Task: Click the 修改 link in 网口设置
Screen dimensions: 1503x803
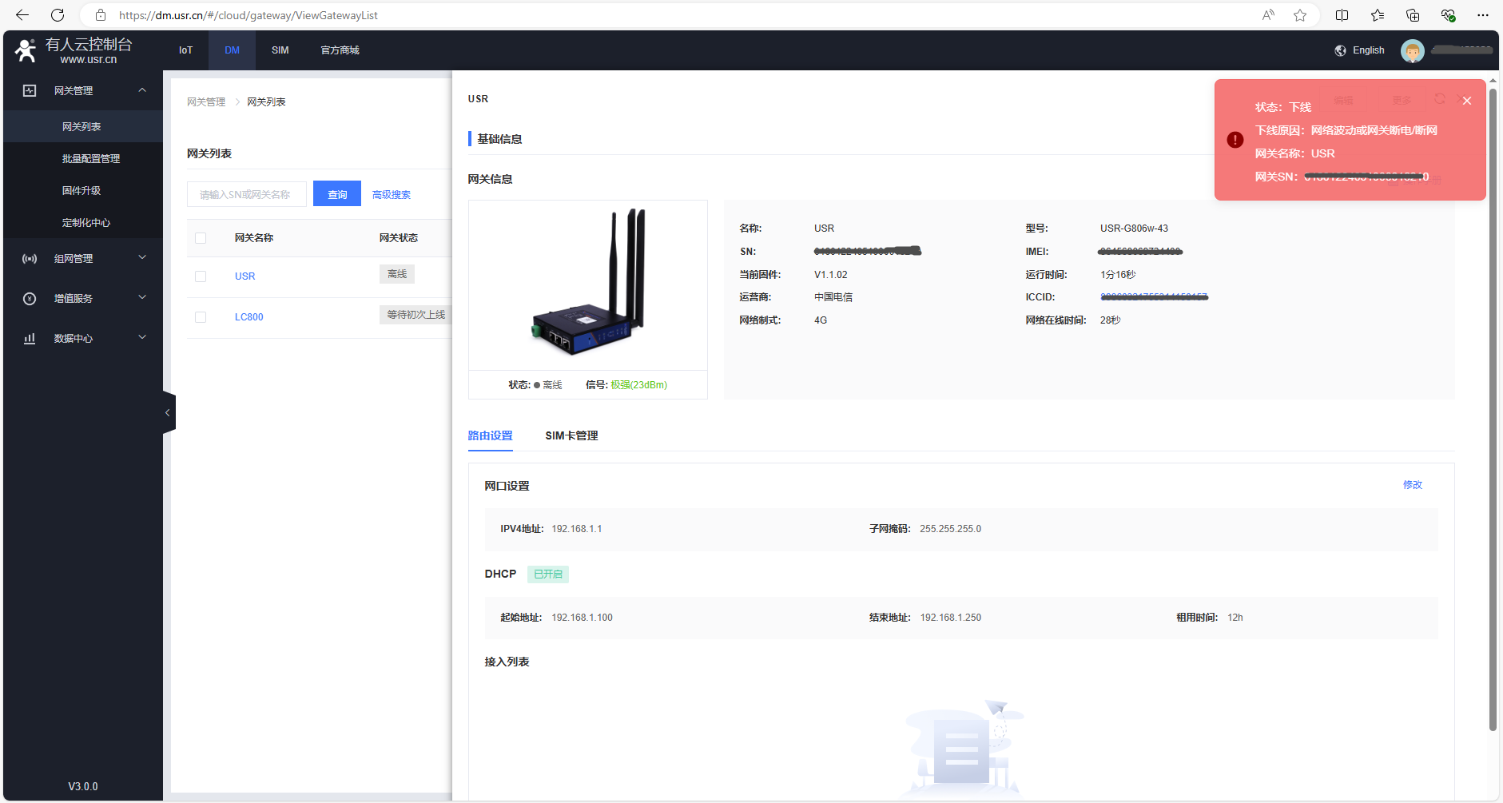Action: [1412, 485]
